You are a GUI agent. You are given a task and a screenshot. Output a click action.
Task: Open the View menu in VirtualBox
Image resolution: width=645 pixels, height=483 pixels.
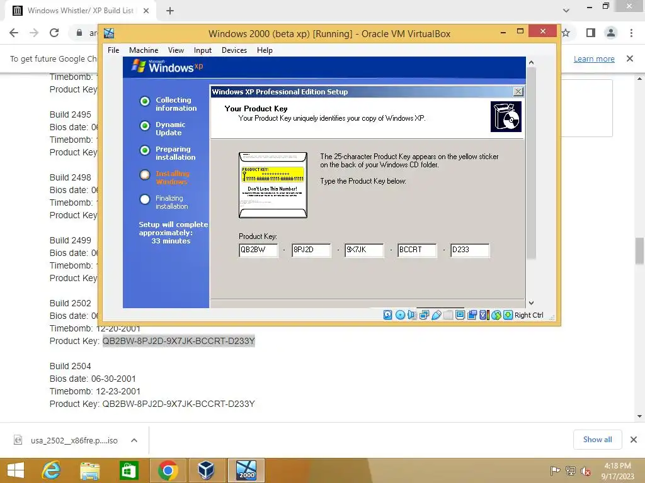tap(176, 50)
